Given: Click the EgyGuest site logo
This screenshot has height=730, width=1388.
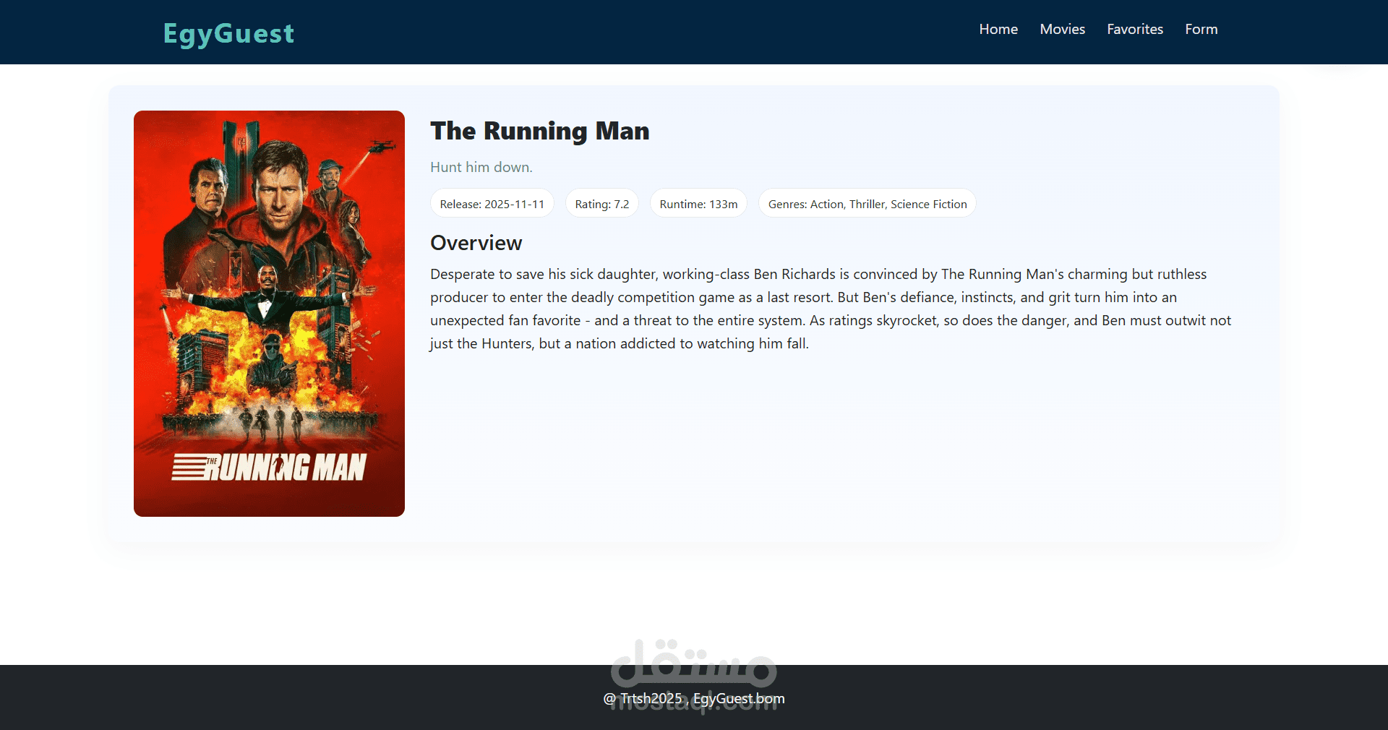Looking at the screenshot, I should pyautogui.click(x=228, y=33).
